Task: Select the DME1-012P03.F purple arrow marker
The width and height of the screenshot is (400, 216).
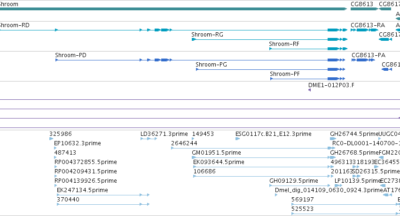Action: pos(309,90)
